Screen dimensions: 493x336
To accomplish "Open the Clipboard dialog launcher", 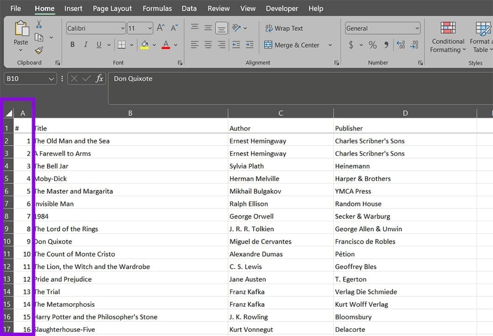I will [58, 63].
